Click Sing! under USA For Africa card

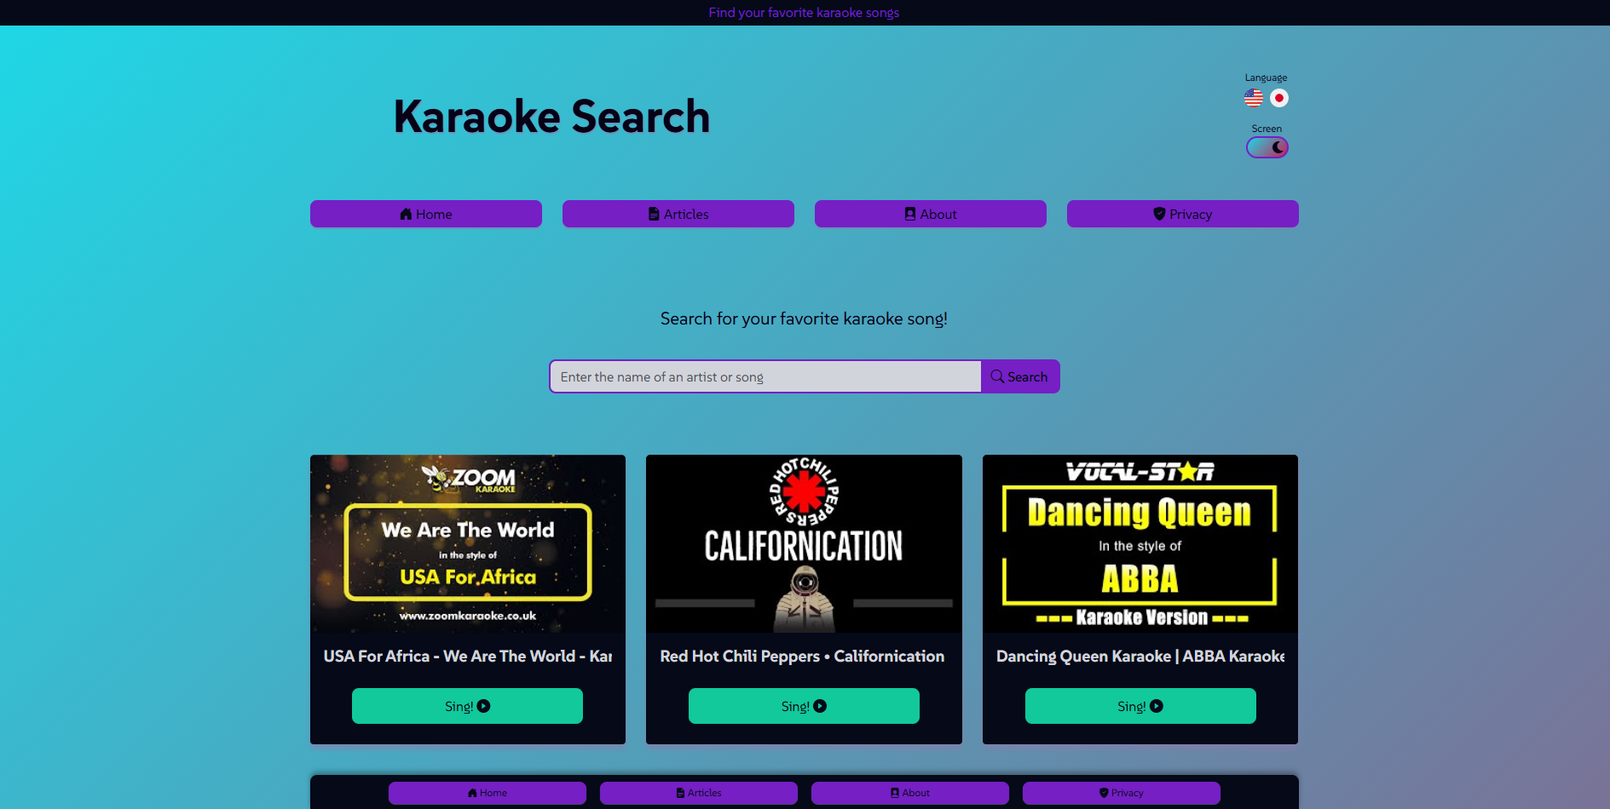467,706
